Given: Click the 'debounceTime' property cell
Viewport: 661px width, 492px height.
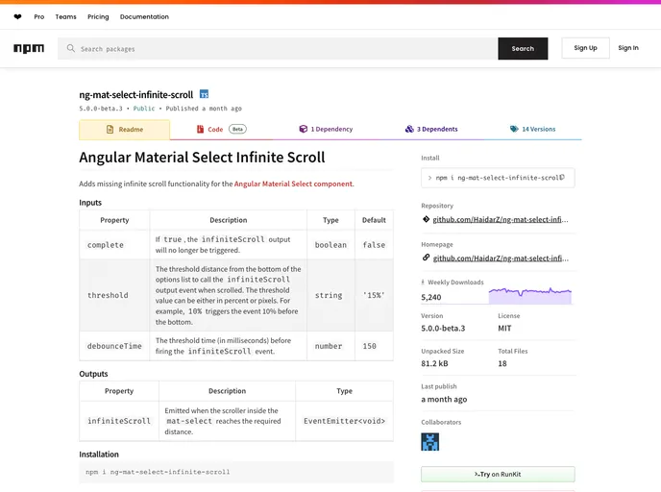Looking at the screenshot, I should [114, 346].
